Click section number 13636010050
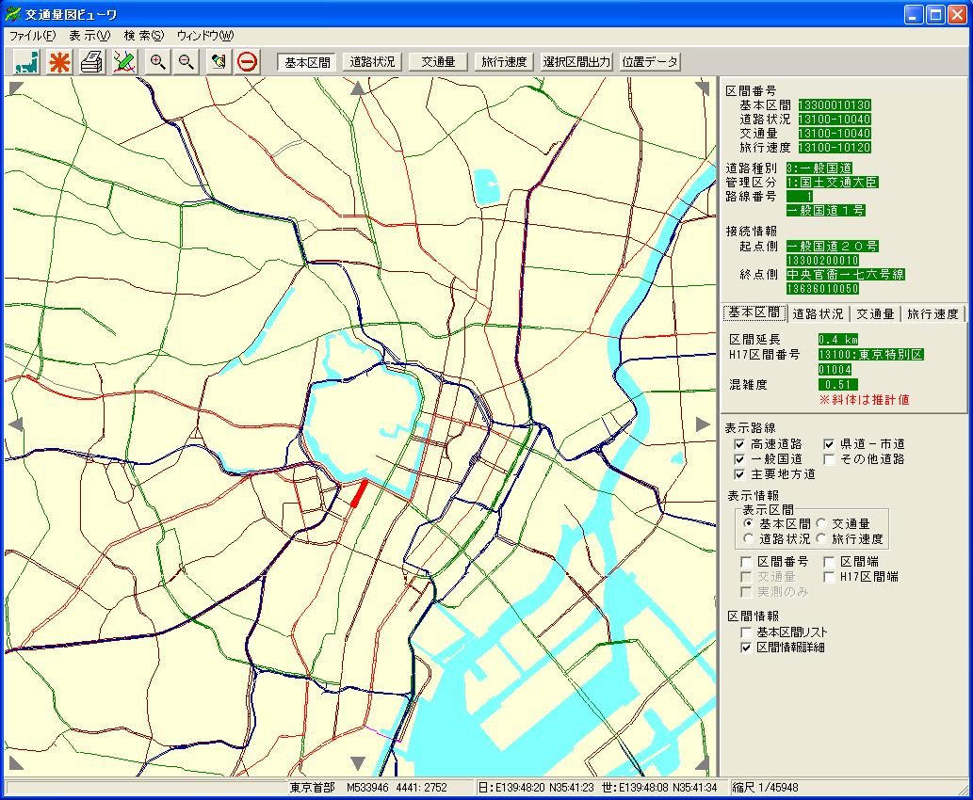The height and width of the screenshot is (800, 973). click(822, 289)
